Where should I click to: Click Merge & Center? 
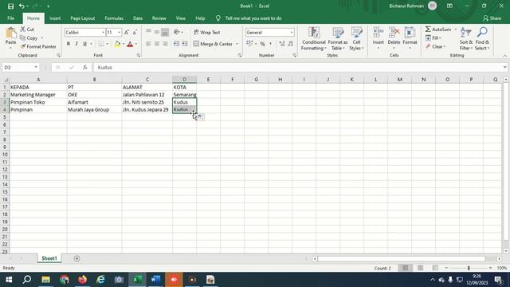tap(213, 44)
